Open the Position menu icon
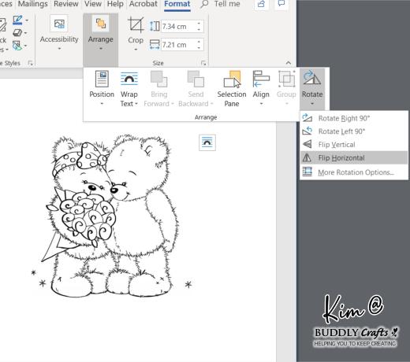Image resolution: width=410 pixels, height=362 pixels. click(102, 79)
